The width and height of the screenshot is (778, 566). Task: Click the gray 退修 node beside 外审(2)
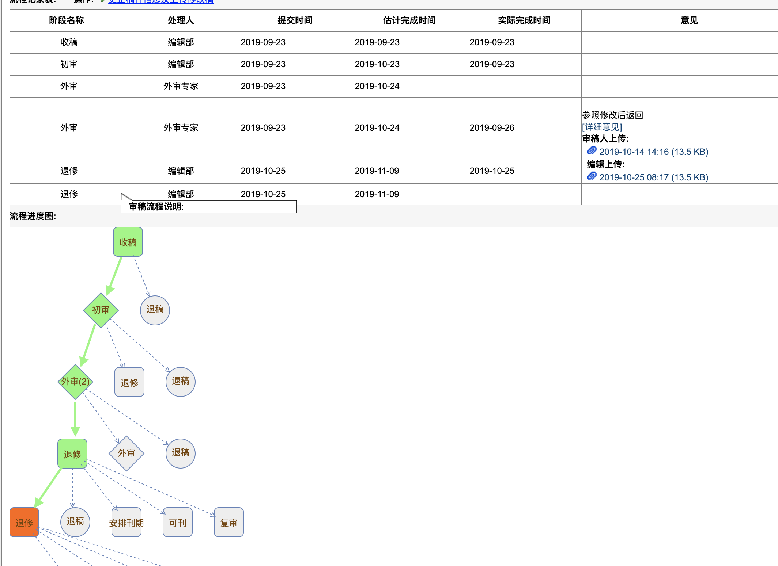pyautogui.click(x=129, y=382)
